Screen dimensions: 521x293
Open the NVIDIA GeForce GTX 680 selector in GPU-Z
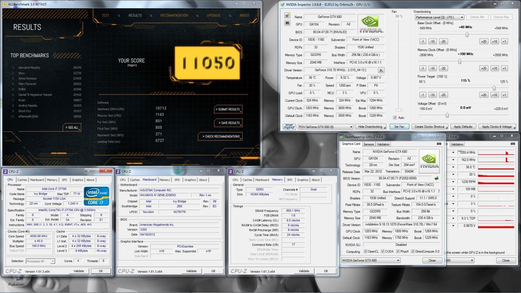click(x=371, y=260)
